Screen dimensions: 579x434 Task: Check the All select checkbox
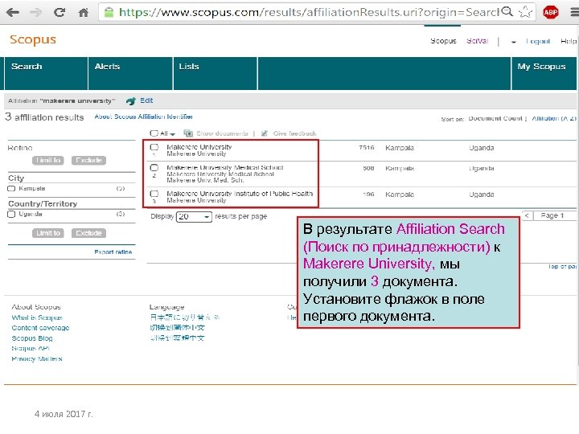(154, 133)
